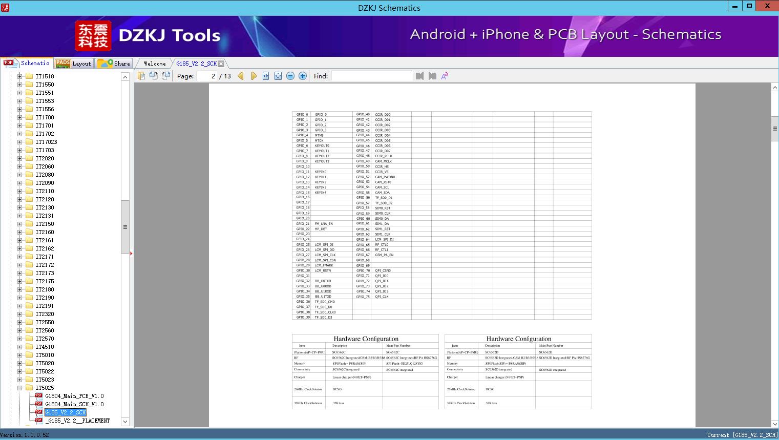779x440 pixels.
Task: Maximize the DZKJ Schematics window
Action: coord(749,6)
